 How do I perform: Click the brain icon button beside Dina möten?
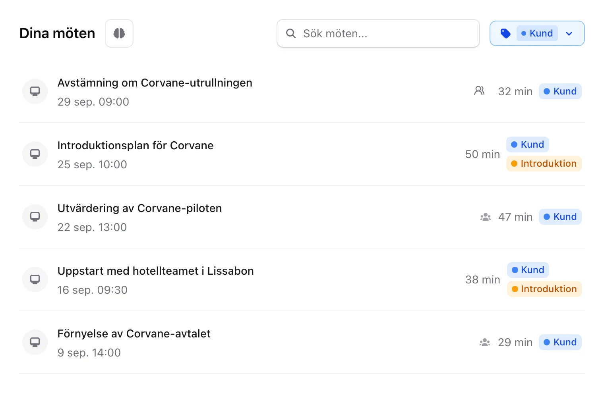(119, 33)
